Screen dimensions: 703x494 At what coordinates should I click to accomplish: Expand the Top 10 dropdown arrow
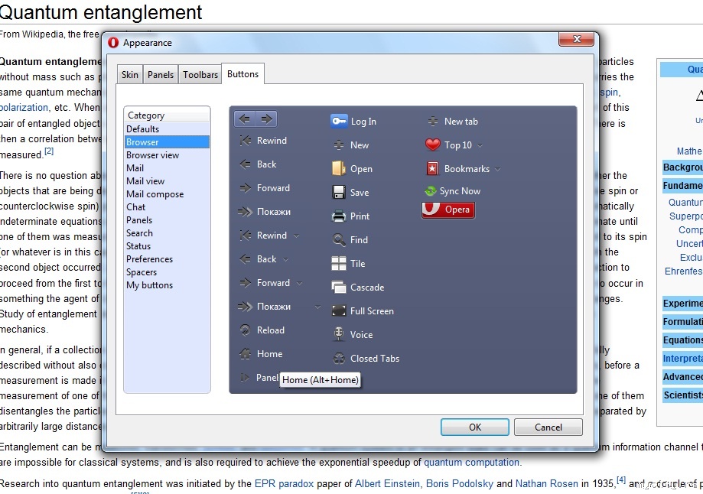click(x=480, y=145)
